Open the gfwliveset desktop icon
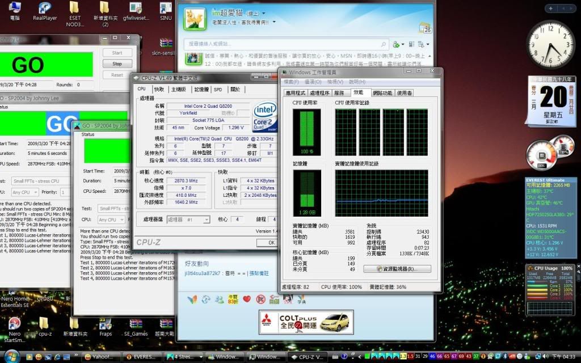 pos(136,11)
